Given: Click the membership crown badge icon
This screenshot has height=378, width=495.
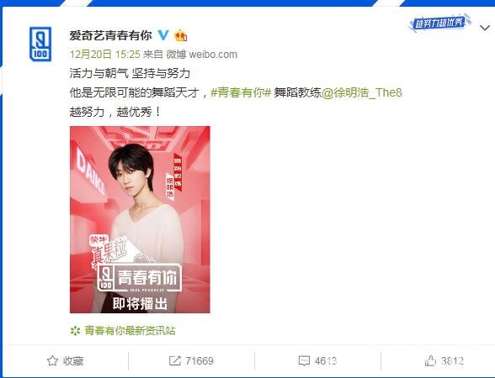Looking at the screenshot, I should pos(180,35).
